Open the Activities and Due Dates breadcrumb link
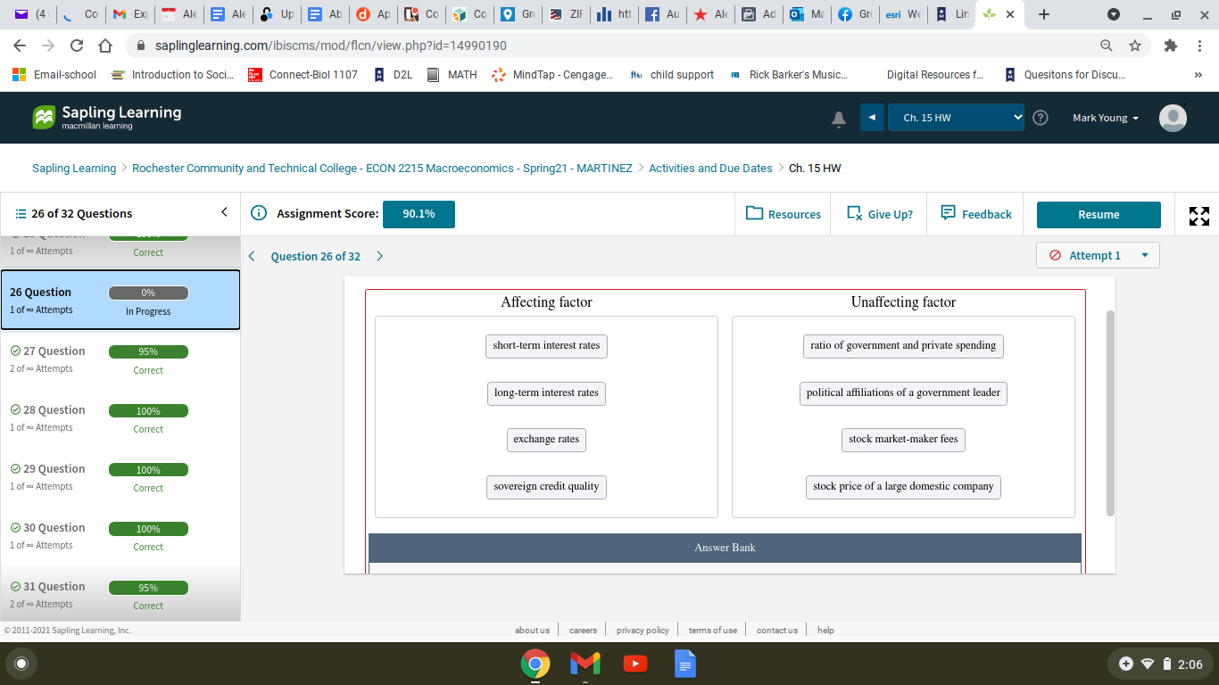Screen dimensions: 1219x685 (710, 168)
